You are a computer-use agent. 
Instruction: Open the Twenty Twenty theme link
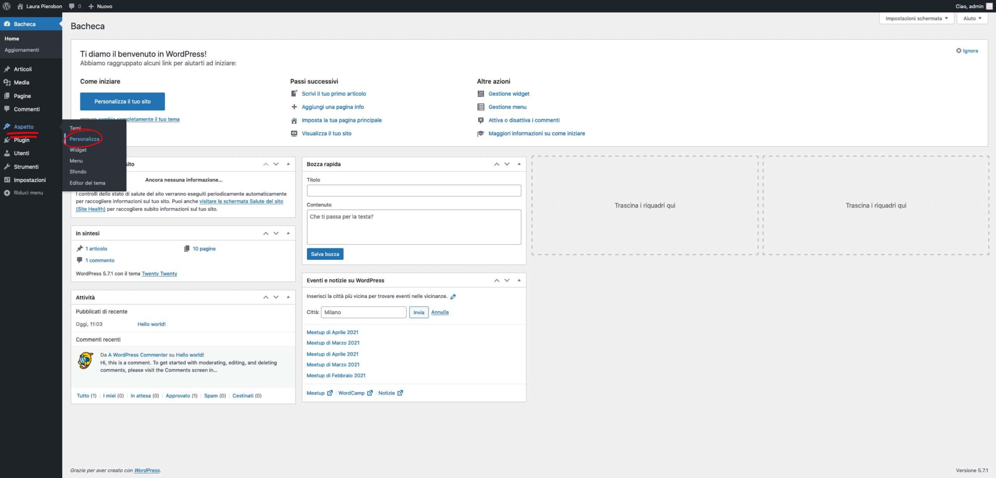click(x=159, y=274)
